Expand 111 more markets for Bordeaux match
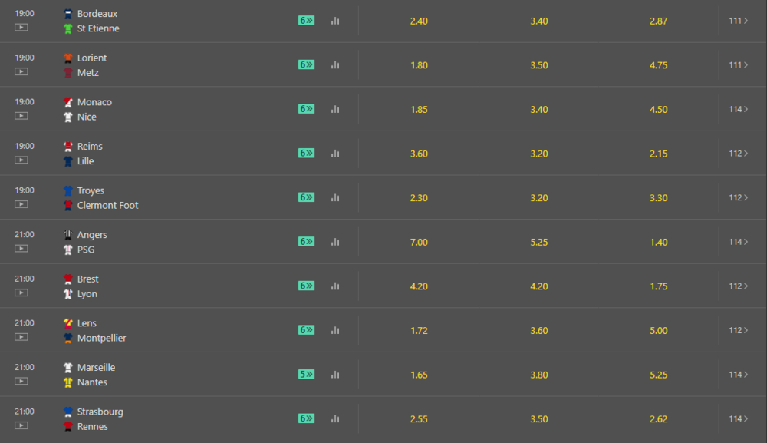 click(x=739, y=21)
